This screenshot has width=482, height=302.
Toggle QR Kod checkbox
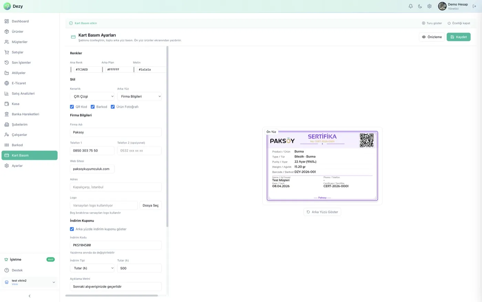pos(72,107)
